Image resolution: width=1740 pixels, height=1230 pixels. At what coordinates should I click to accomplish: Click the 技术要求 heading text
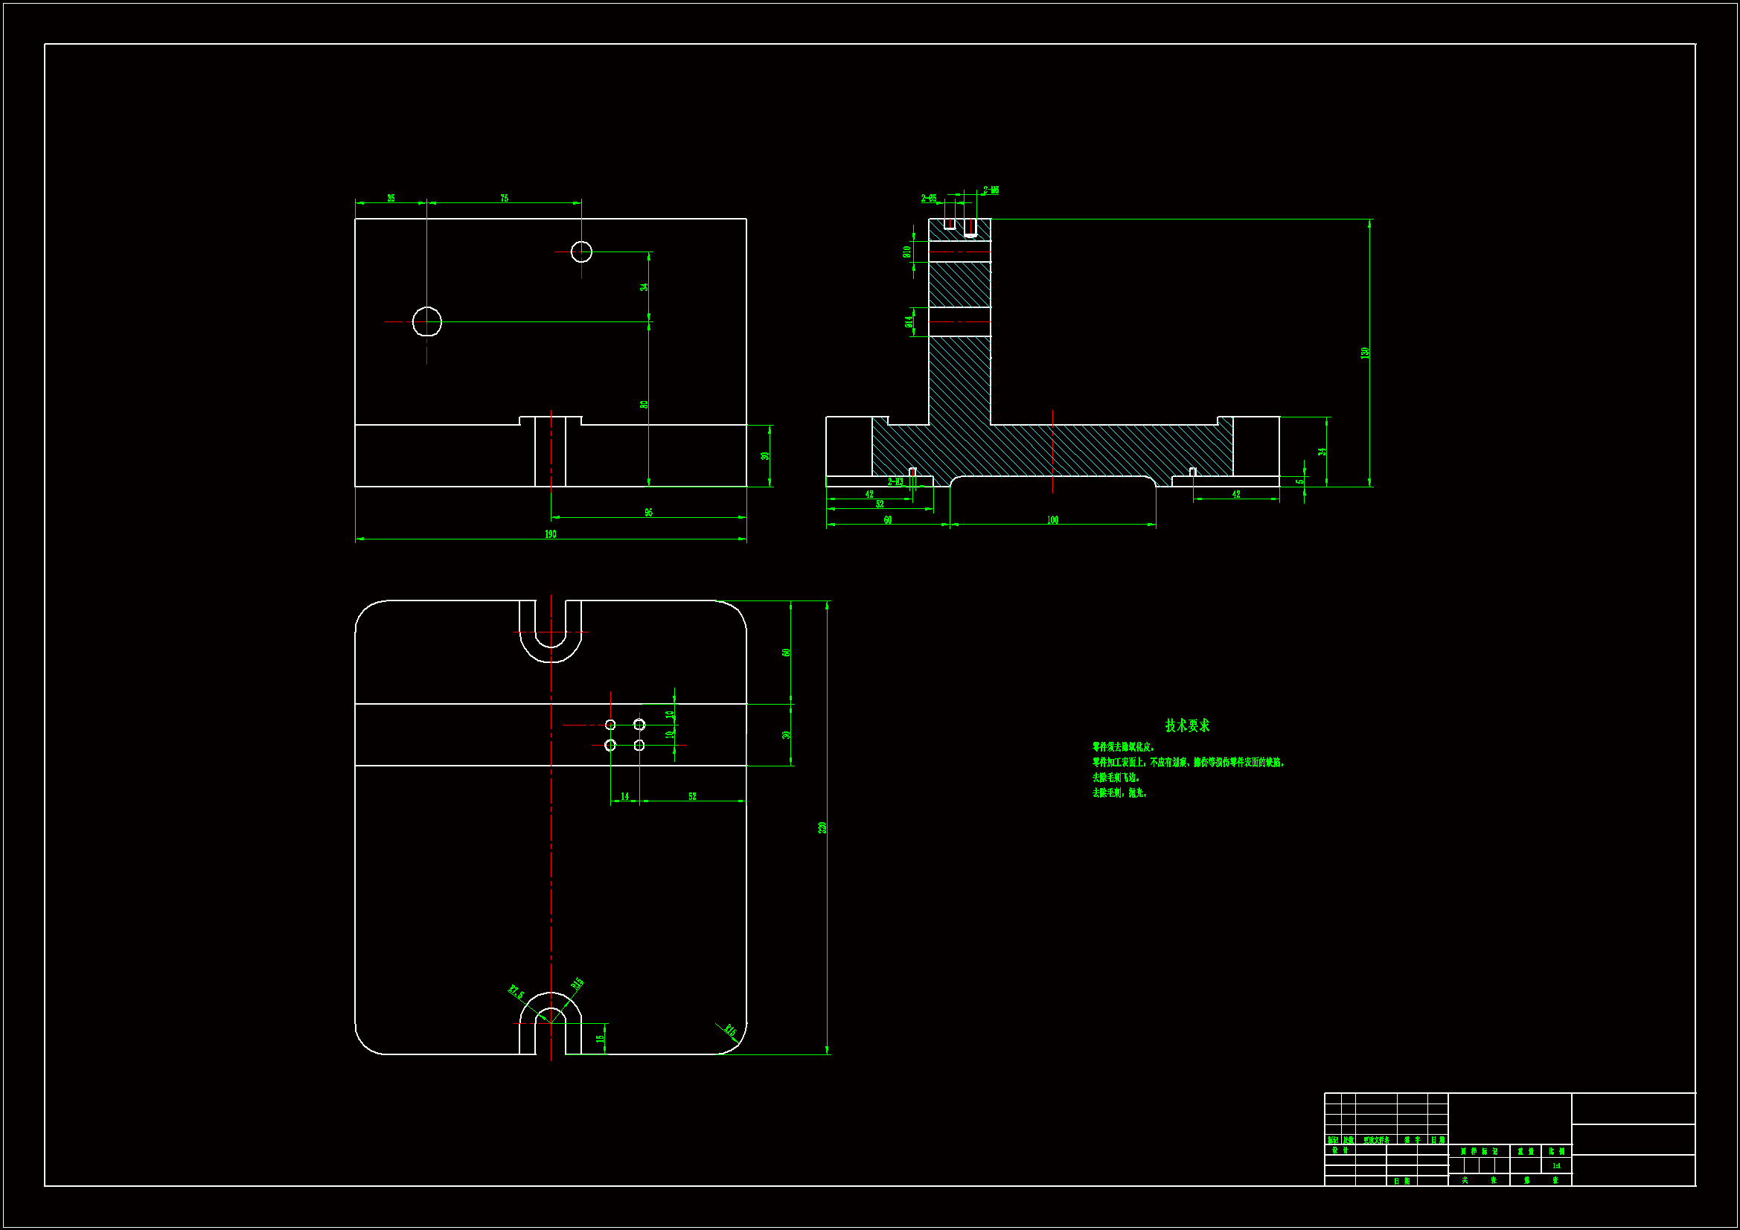tap(1187, 725)
